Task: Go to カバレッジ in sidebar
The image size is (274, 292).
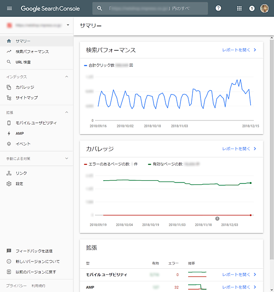Action: point(25,87)
